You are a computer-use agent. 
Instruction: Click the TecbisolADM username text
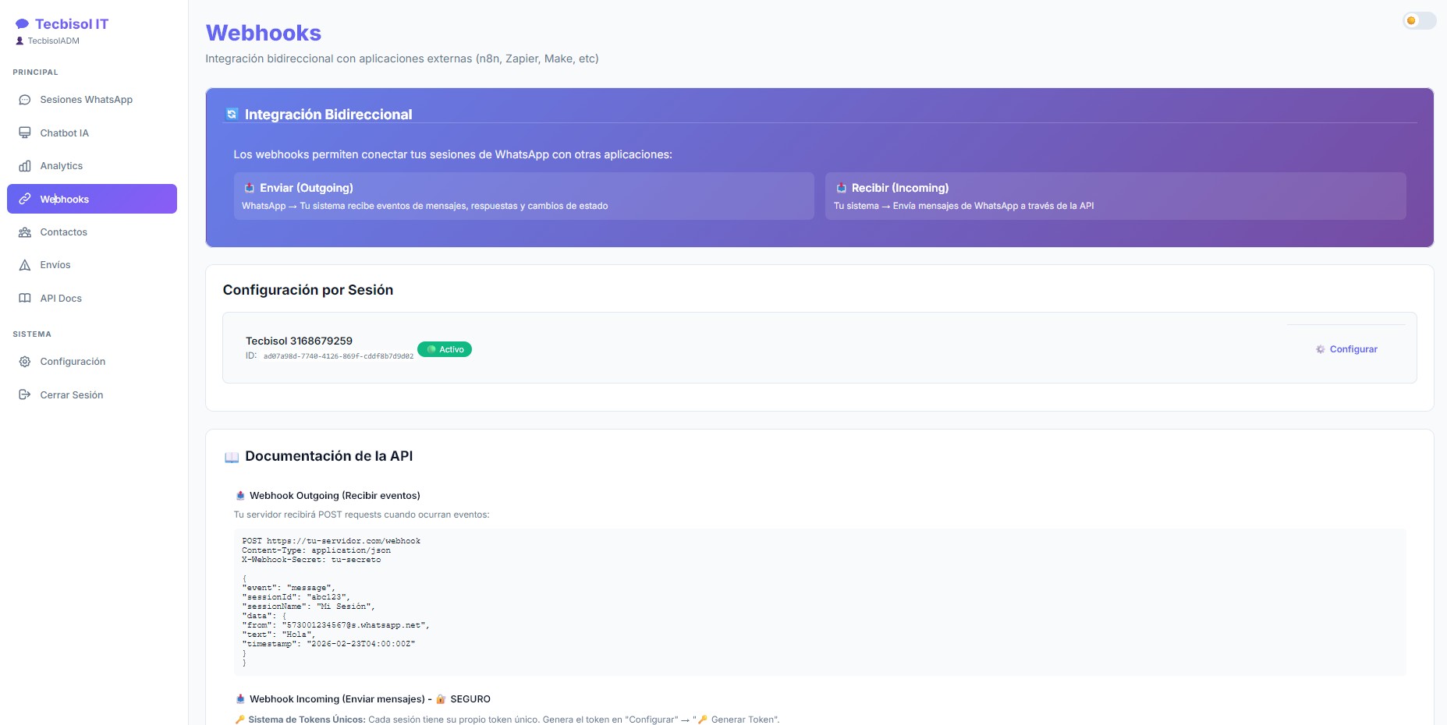click(54, 41)
